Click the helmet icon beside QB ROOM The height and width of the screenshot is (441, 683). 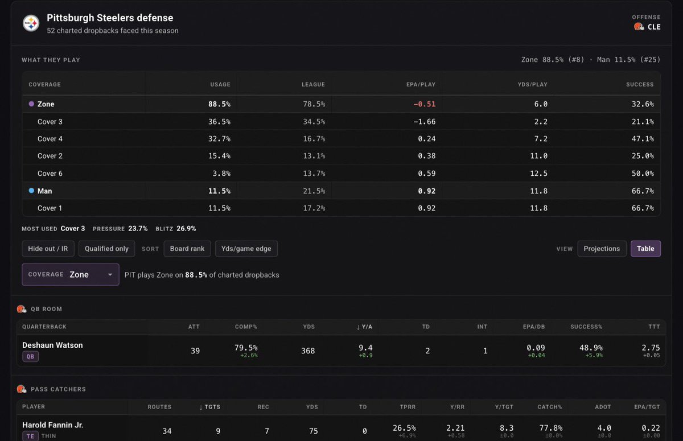point(22,309)
